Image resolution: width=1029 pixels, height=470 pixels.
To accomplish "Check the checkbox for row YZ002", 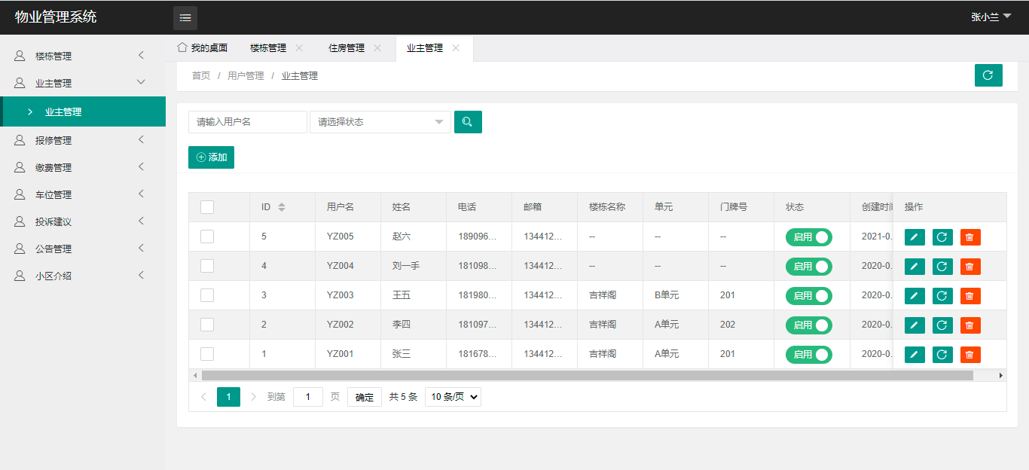I will [207, 325].
